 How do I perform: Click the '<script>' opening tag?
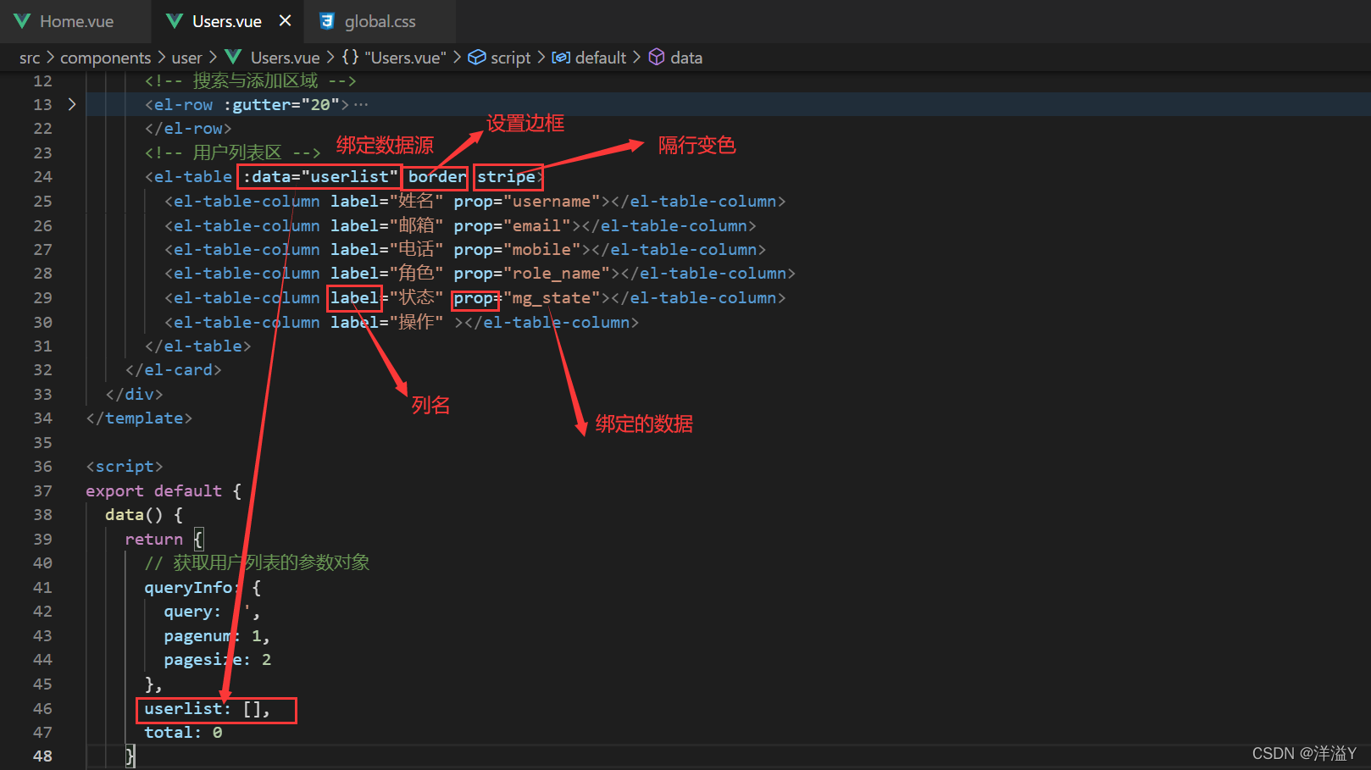(x=125, y=466)
